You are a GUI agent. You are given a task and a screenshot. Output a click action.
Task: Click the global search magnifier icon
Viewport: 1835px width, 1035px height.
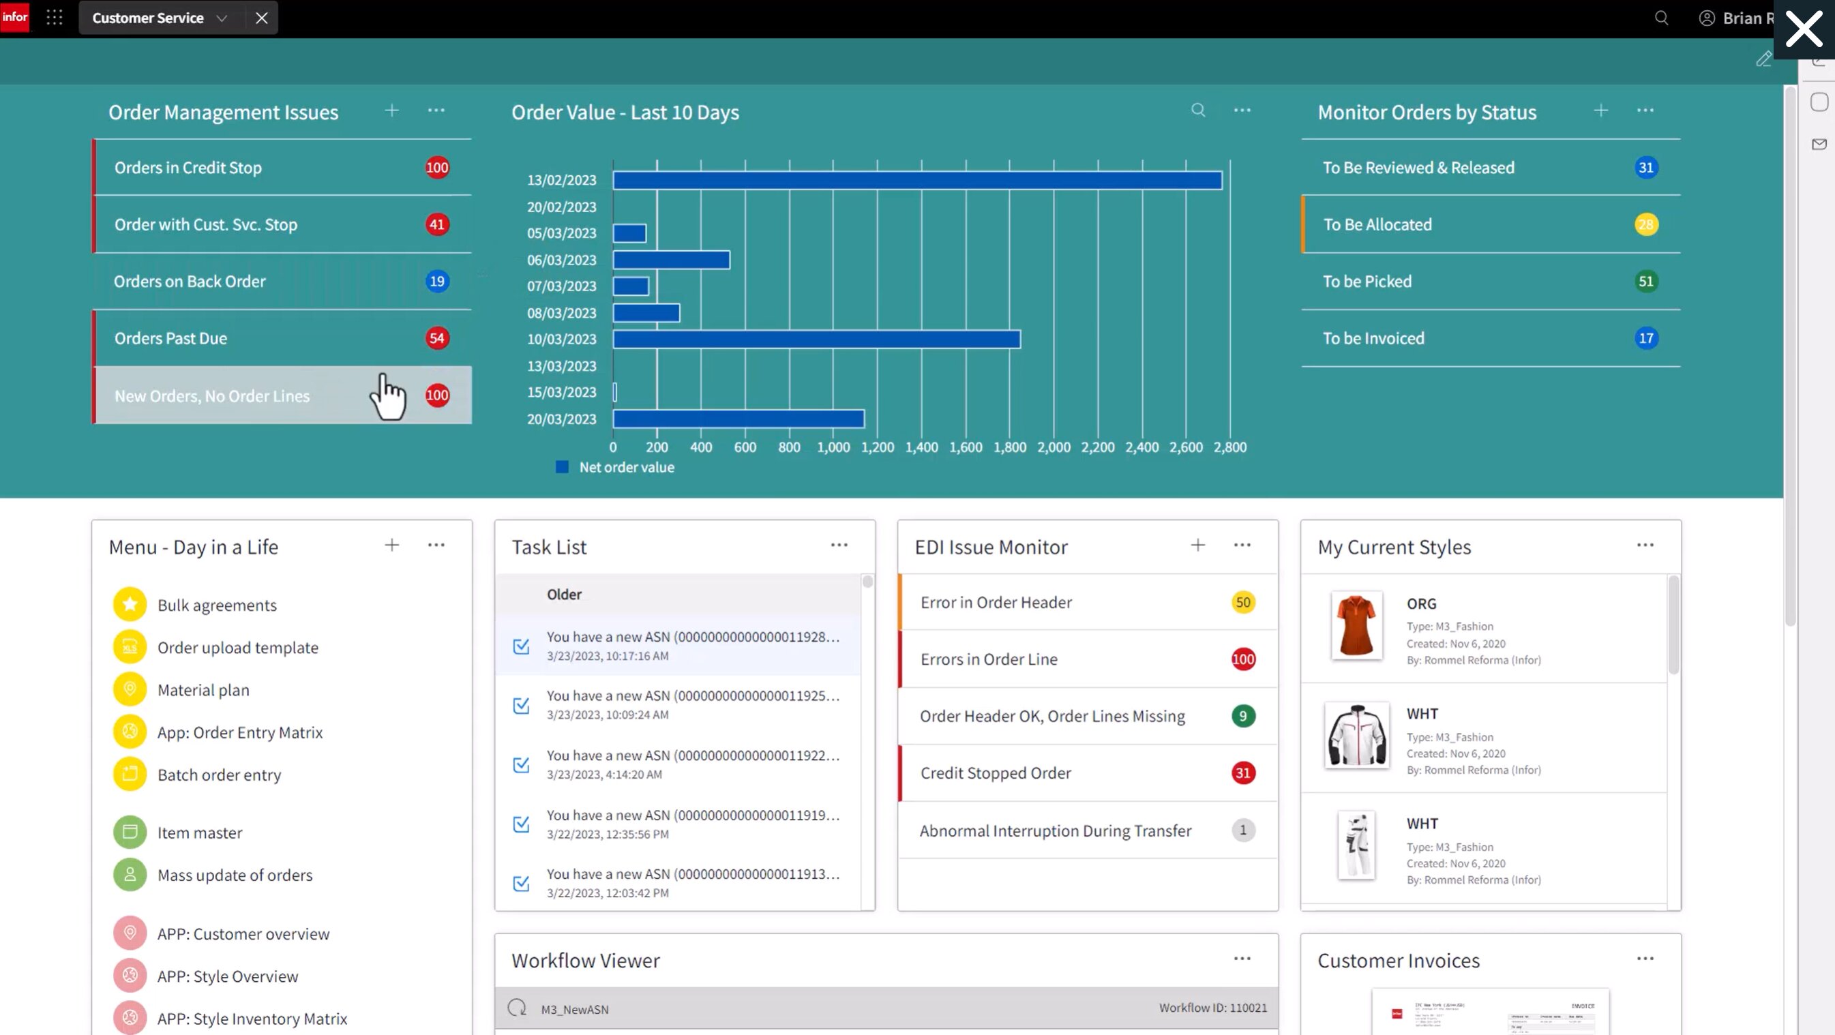coord(1661,18)
